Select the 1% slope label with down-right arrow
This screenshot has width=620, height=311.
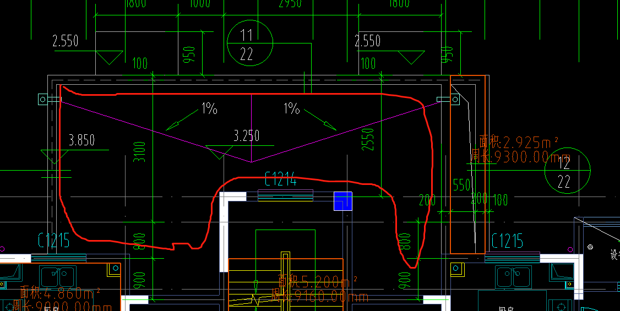pos(292,108)
